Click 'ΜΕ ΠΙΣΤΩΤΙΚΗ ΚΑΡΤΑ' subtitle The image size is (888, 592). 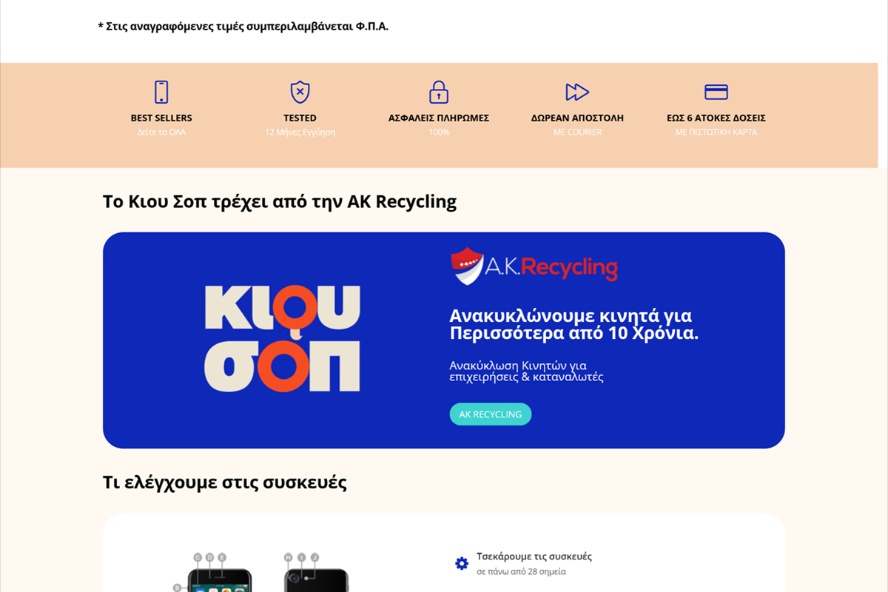(x=716, y=132)
